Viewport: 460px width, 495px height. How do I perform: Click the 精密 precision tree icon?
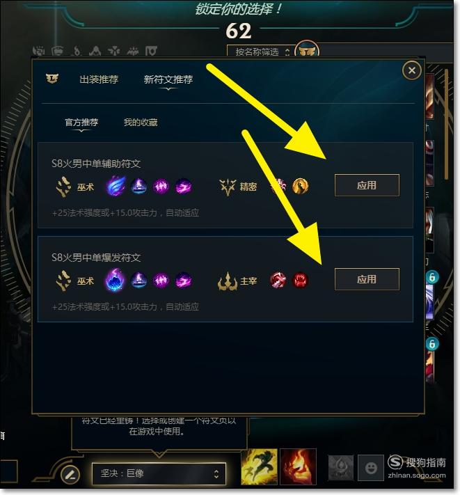[x=228, y=187]
